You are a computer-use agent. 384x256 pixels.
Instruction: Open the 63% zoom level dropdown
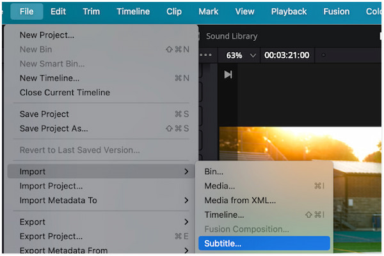pos(241,56)
